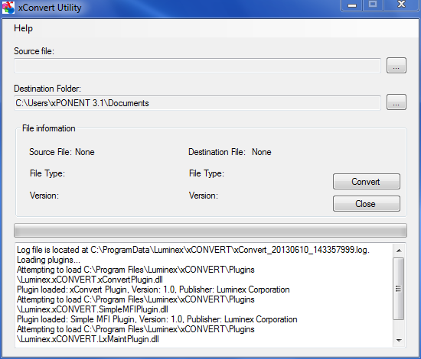This screenshot has width=421, height=359.
Task: Maximize the xConvert Utility window
Action: [x=373, y=5]
